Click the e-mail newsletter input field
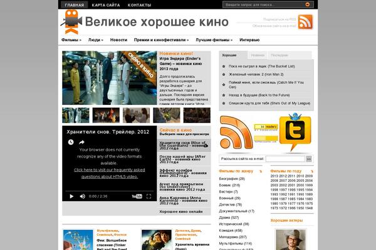This screenshot has width=376, height=250. point(285,159)
